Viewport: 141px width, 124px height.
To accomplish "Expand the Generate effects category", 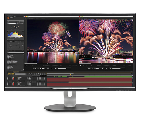I will (x=8, y=66).
